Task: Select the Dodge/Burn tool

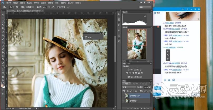Action: coord(3,59)
